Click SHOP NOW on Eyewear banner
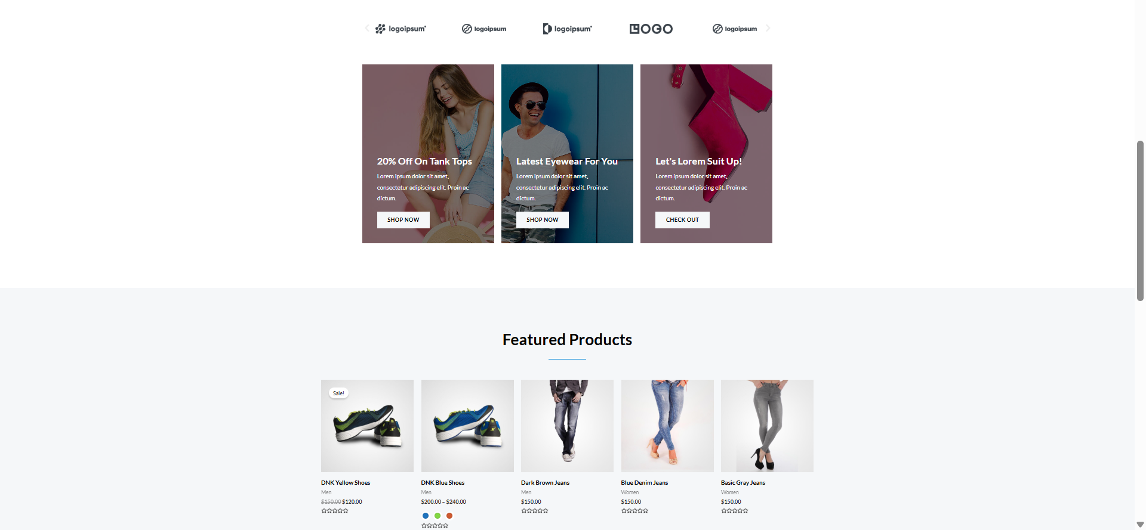This screenshot has height=530, width=1146. [543, 220]
